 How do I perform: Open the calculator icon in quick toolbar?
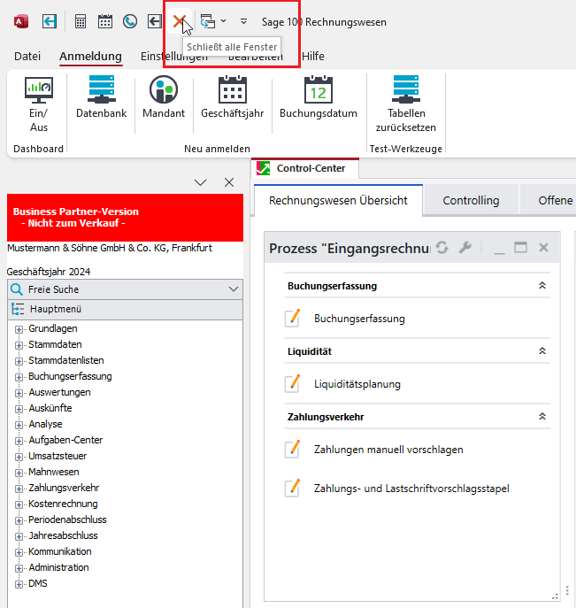(x=81, y=20)
